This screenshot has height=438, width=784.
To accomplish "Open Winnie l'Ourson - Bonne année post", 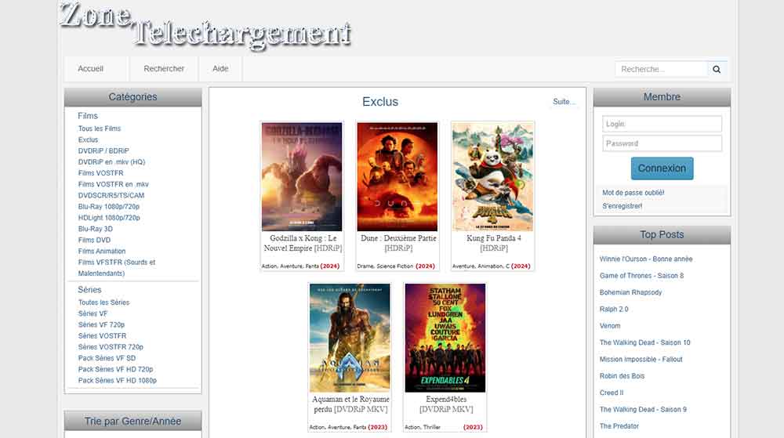I will 646,259.
